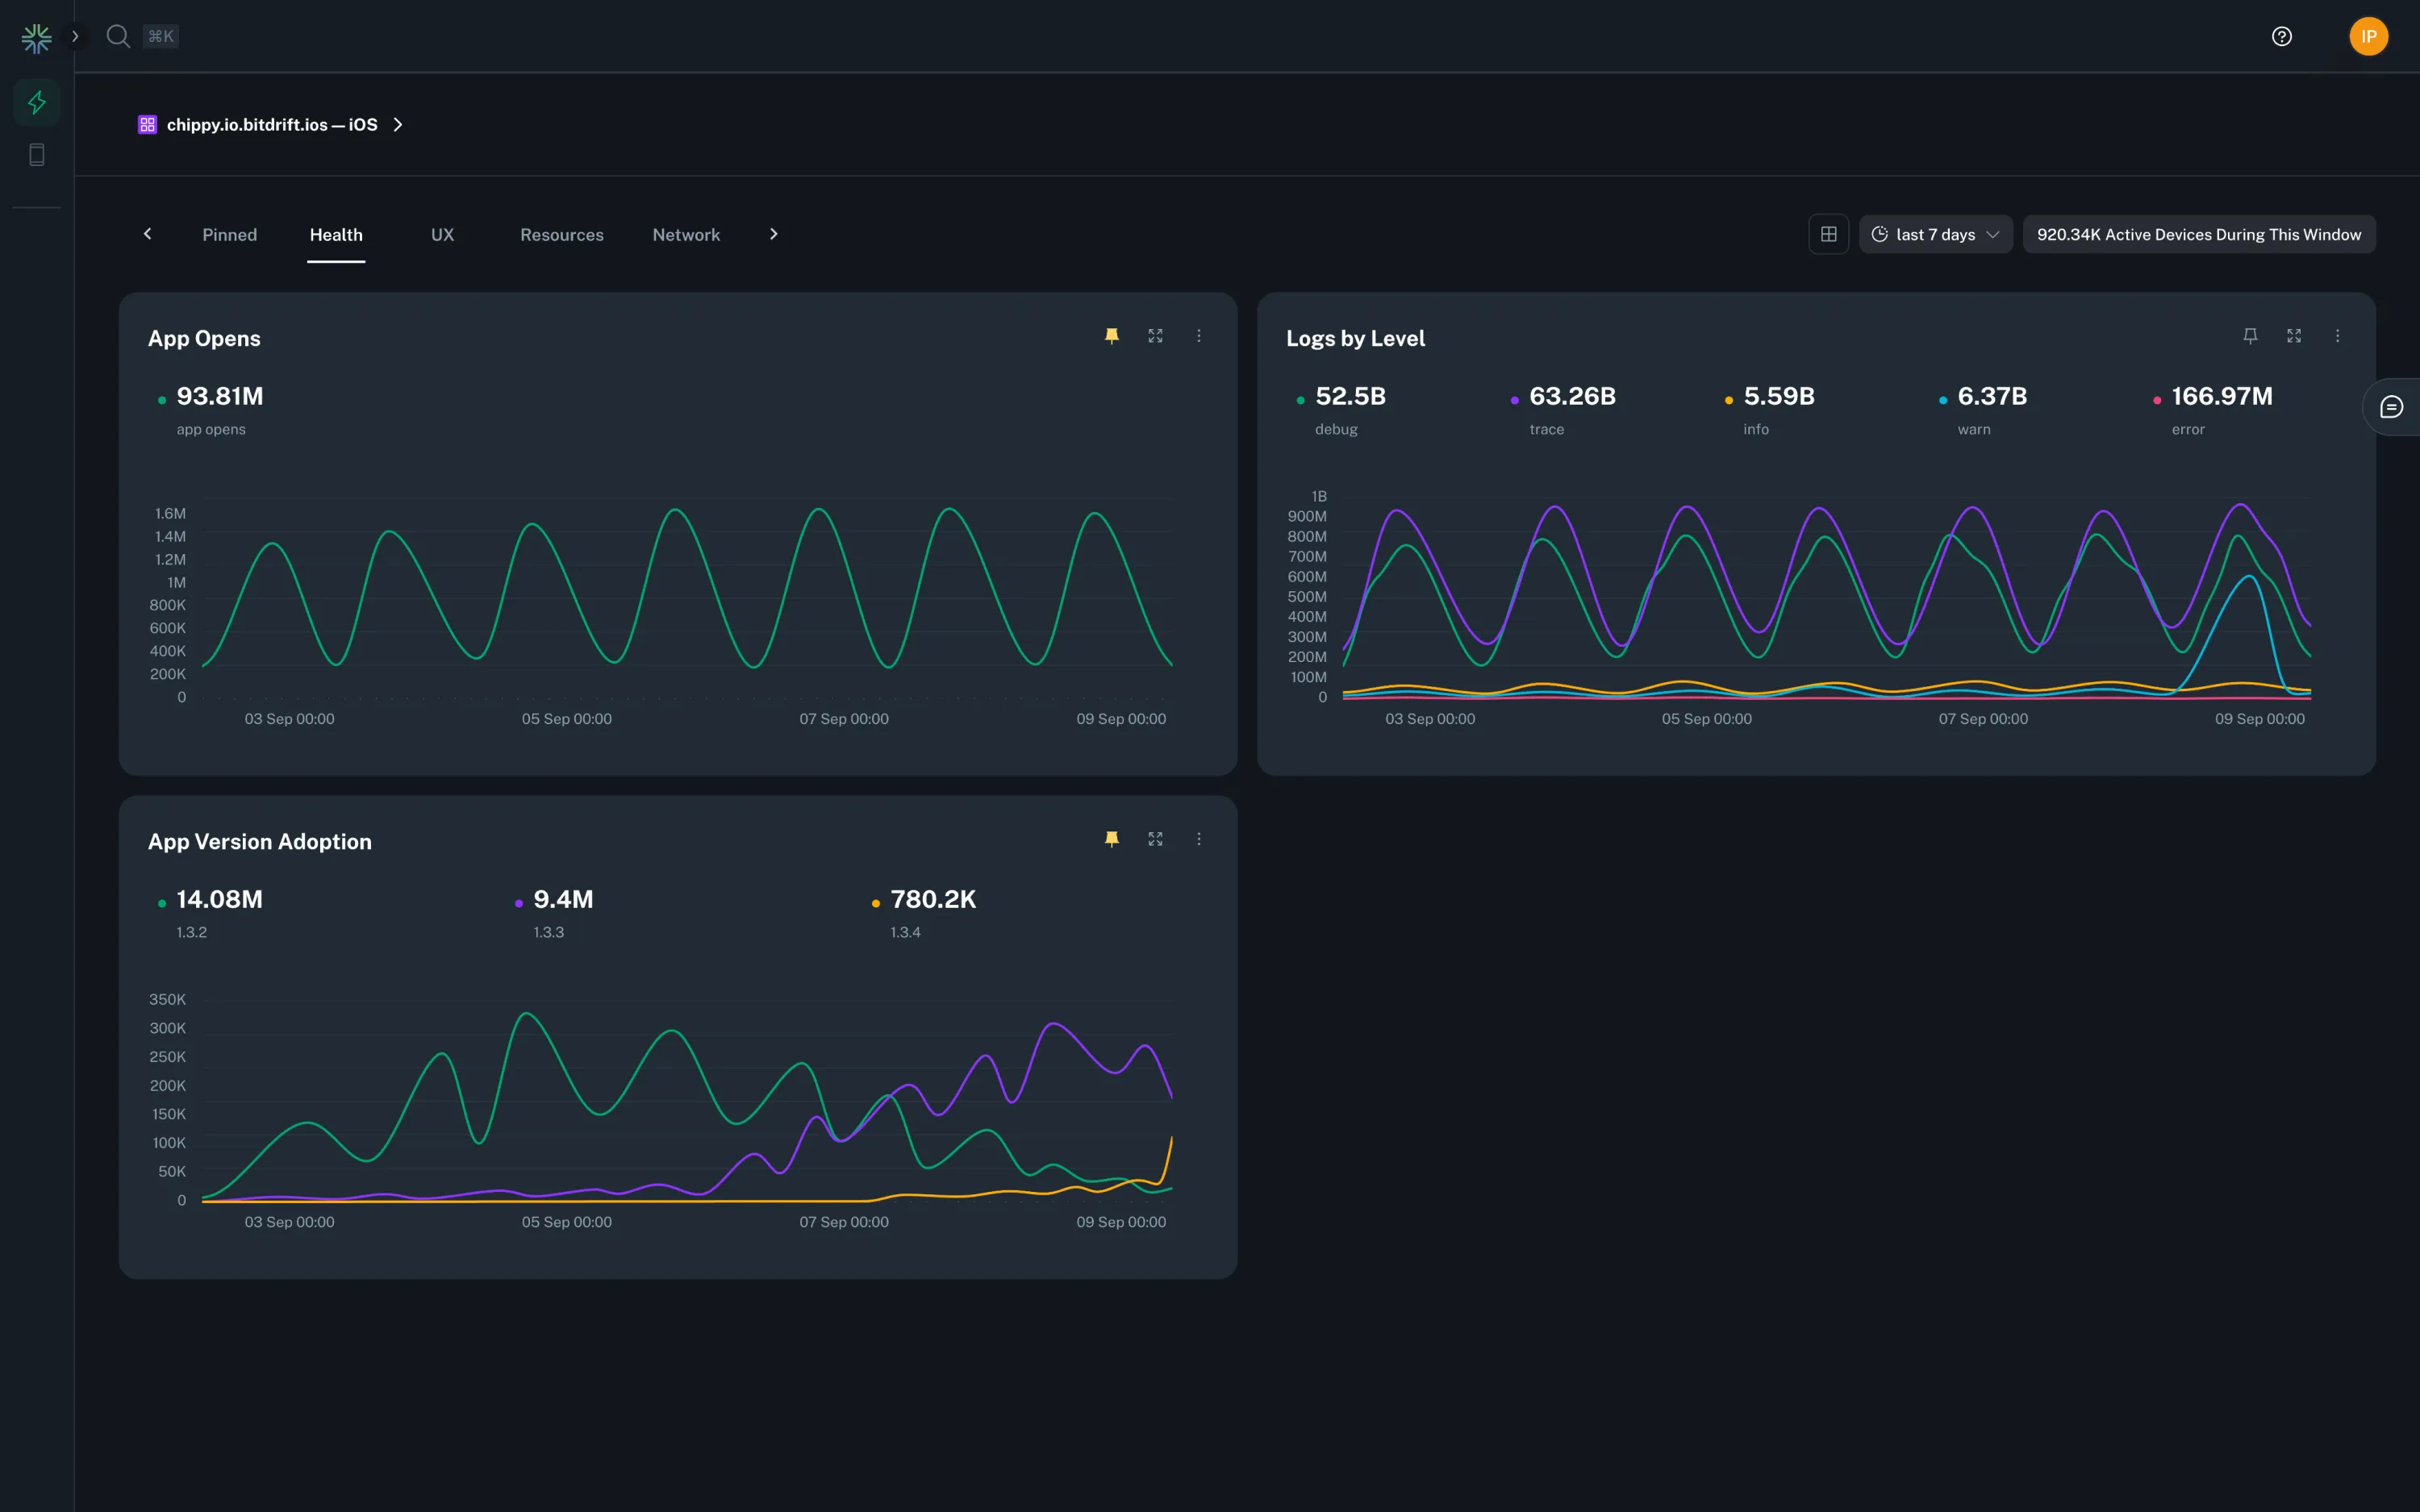Expand the Logs by Level chart fullscreen
The height and width of the screenshot is (1512, 2420).
2294,336
